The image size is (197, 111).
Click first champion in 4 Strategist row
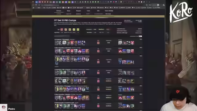coord(57,81)
